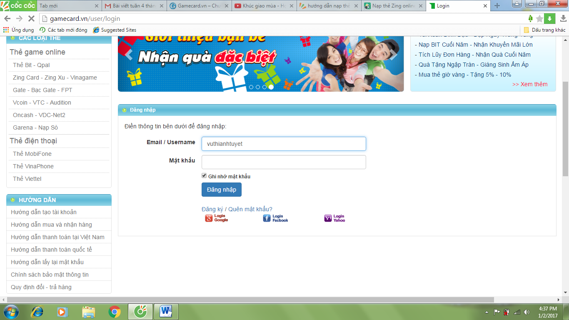
Task: Switch to the Gamecard.vn browser tab
Action: 199,6
